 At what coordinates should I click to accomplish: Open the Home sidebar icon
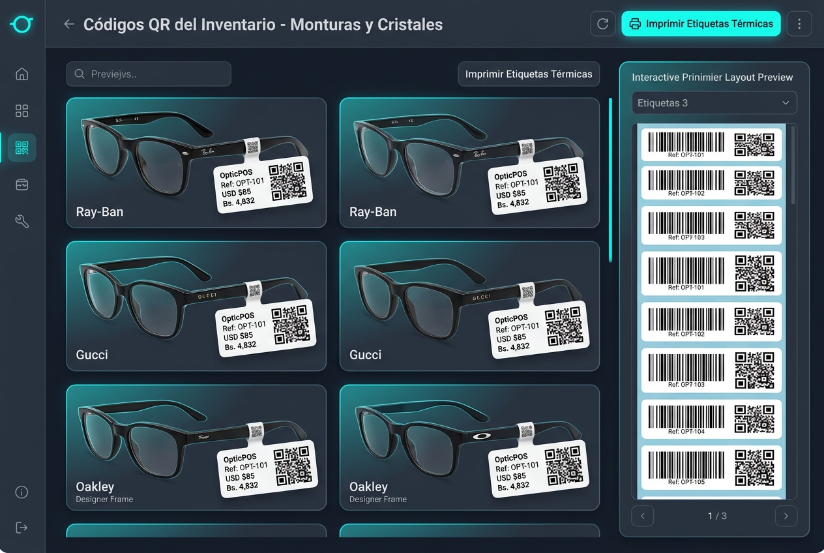22,74
